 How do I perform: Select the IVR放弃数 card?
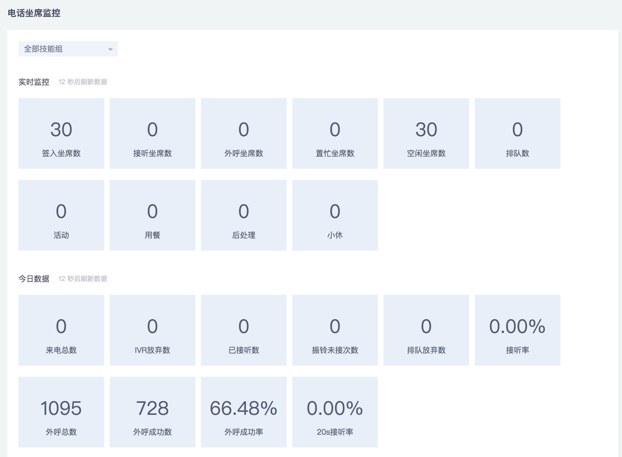[x=152, y=330]
